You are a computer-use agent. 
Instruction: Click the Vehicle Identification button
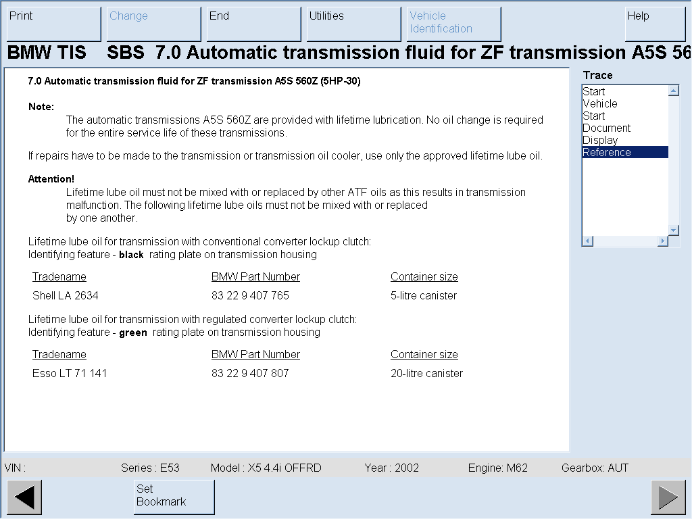[x=453, y=24]
